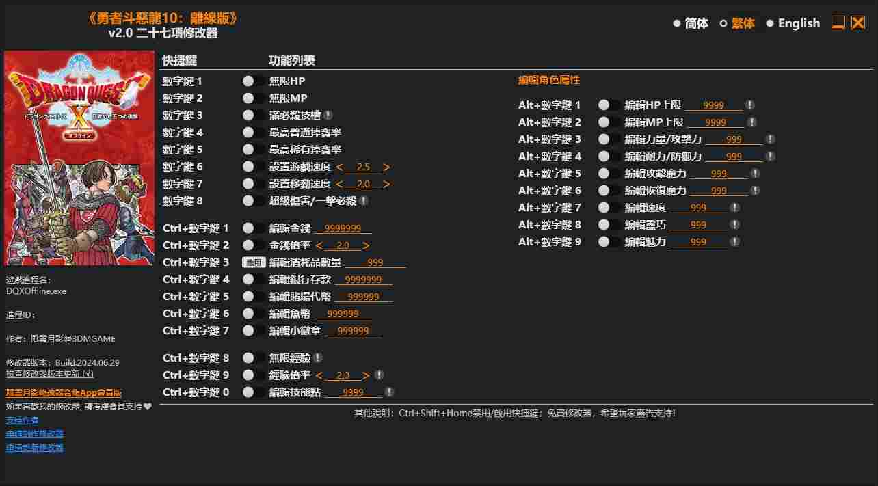Click the 編輯速度 value field
Viewport: 878px width, 486px height.
tap(699, 208)
